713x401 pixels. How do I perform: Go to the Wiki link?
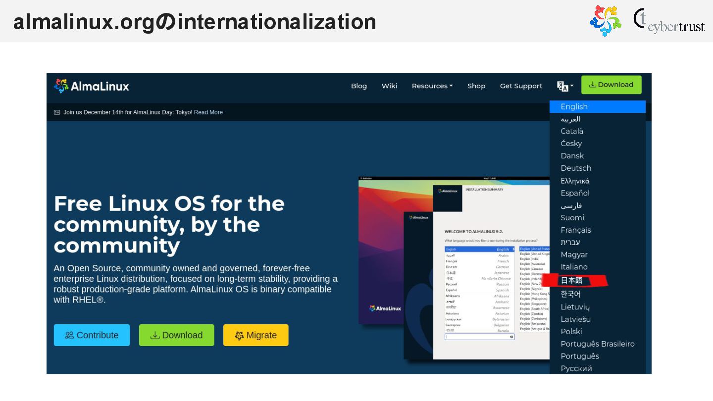pos(389,86)
